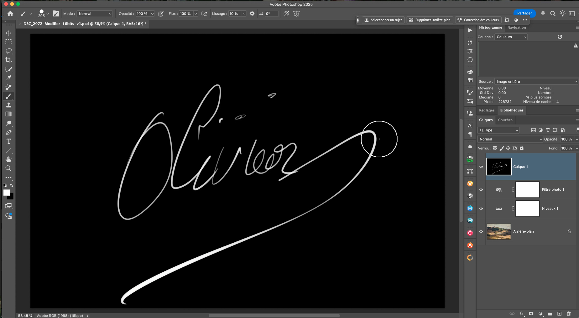Select the Dodge tool
Image resolution: width=579 pixels, height=318 pixels.
pos(8,123)
